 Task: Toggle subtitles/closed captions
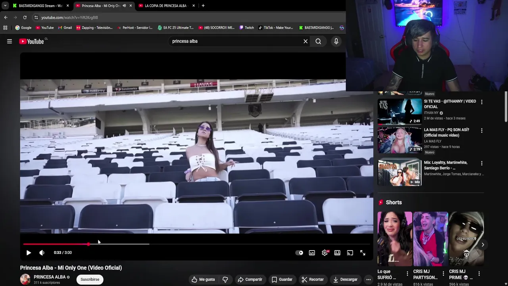point(312,253)
